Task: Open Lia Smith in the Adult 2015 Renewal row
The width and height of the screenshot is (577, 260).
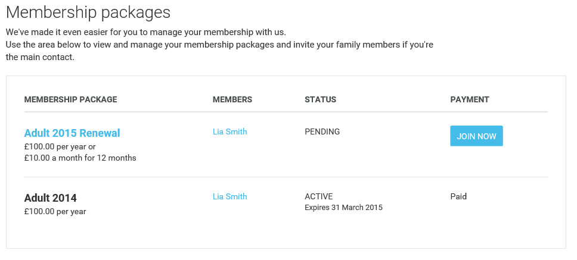Action: click(229, 131)
